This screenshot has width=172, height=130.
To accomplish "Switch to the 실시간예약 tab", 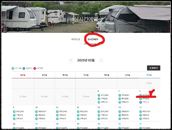I will pyautogui.click(x=93, y=39).
